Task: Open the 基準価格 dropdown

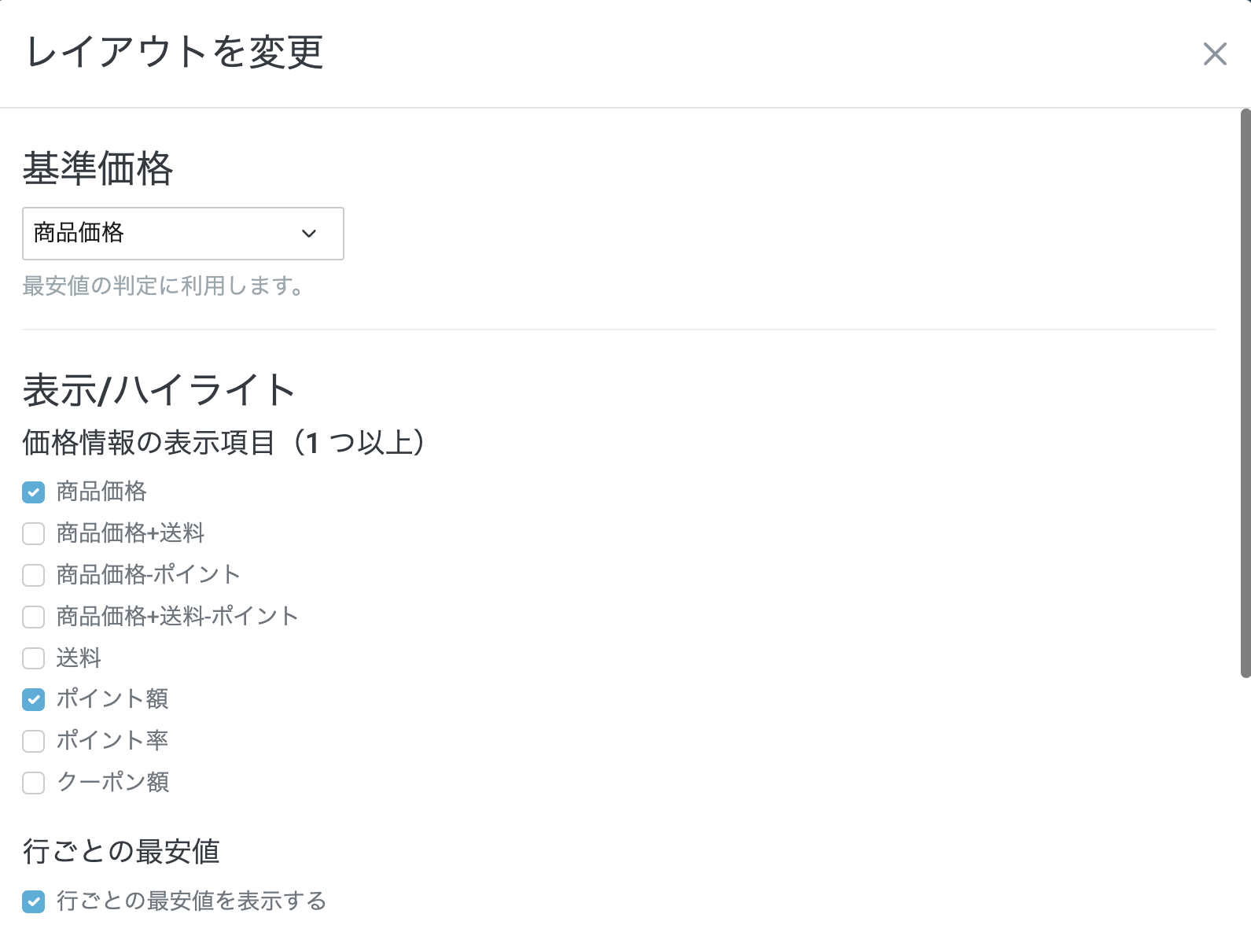Action: tap(183, 234)
